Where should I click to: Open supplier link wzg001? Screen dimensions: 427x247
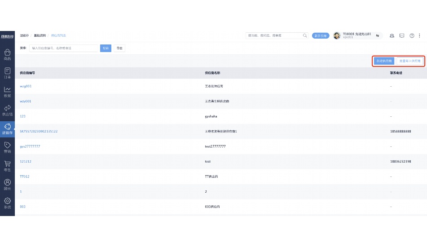tap(26, 86)
